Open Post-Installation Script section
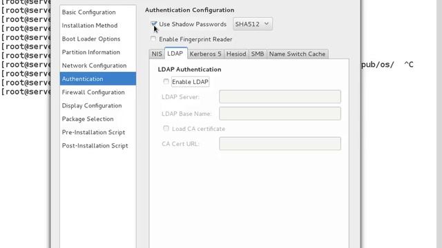442x248 pixels. [x=97, y=145]
